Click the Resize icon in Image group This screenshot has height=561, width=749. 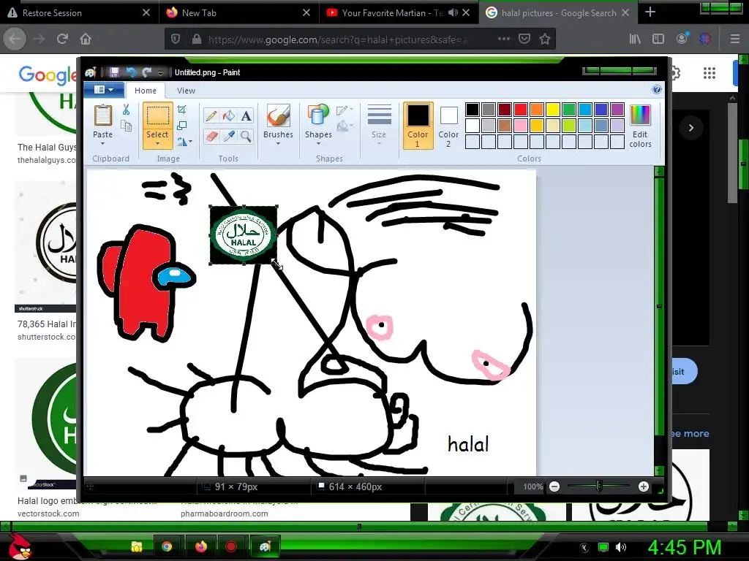(181, 126)
